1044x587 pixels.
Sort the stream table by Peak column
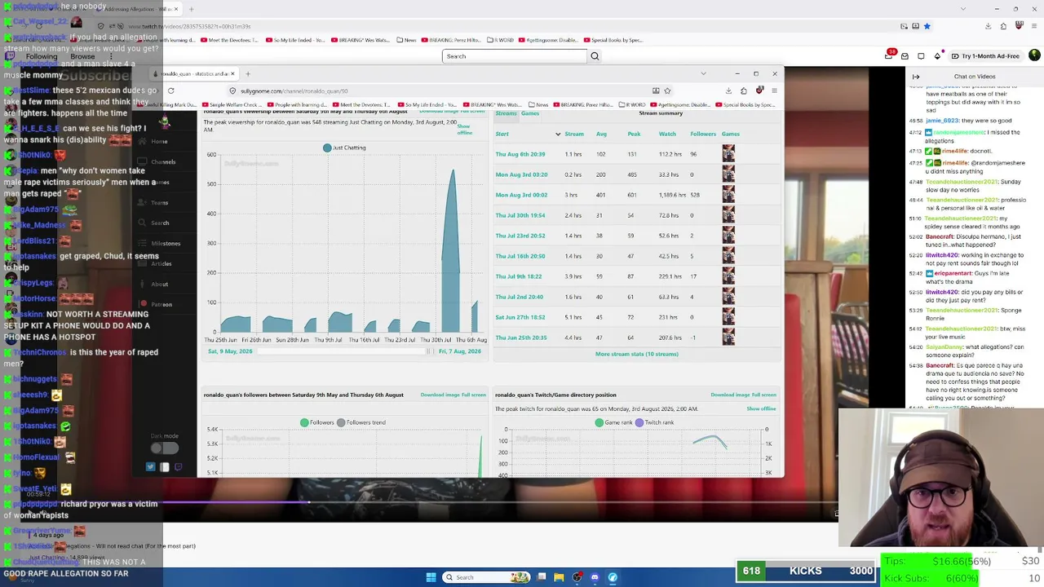tap(634, 134)
